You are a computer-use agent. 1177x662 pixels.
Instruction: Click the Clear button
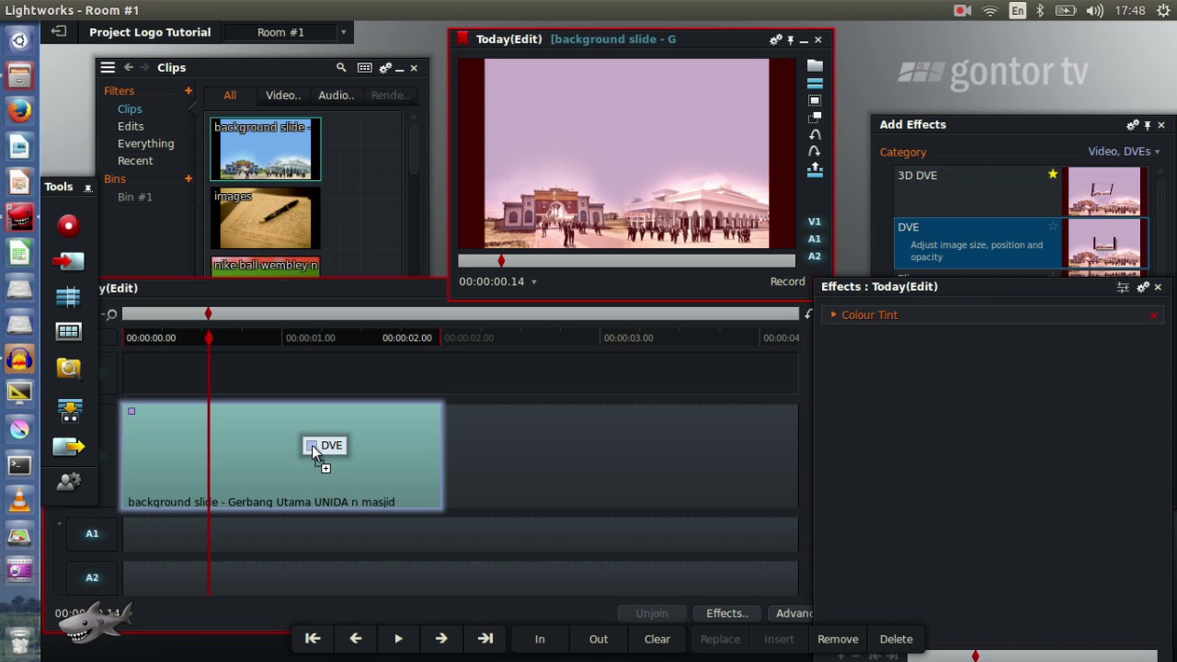tap(657, 639)
